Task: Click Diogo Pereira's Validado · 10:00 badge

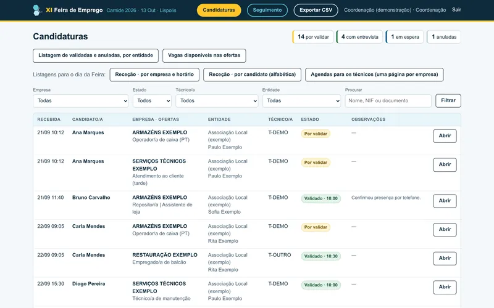Action: coord(320,285)
